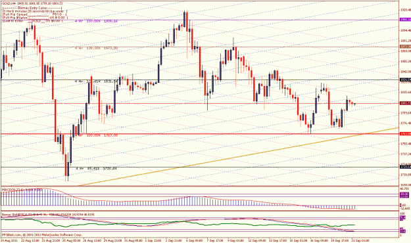Select the orange rising trendline
This screenshot has height=243, width=411.
[238, 157]
